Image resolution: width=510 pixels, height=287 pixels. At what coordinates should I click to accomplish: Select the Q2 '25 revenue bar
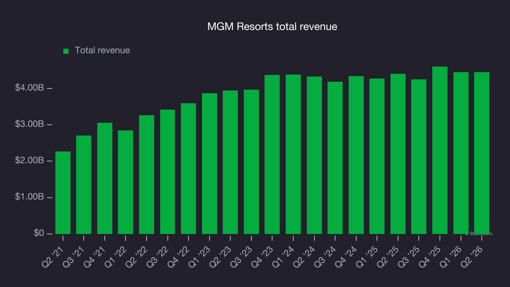[x=398, y=154]
